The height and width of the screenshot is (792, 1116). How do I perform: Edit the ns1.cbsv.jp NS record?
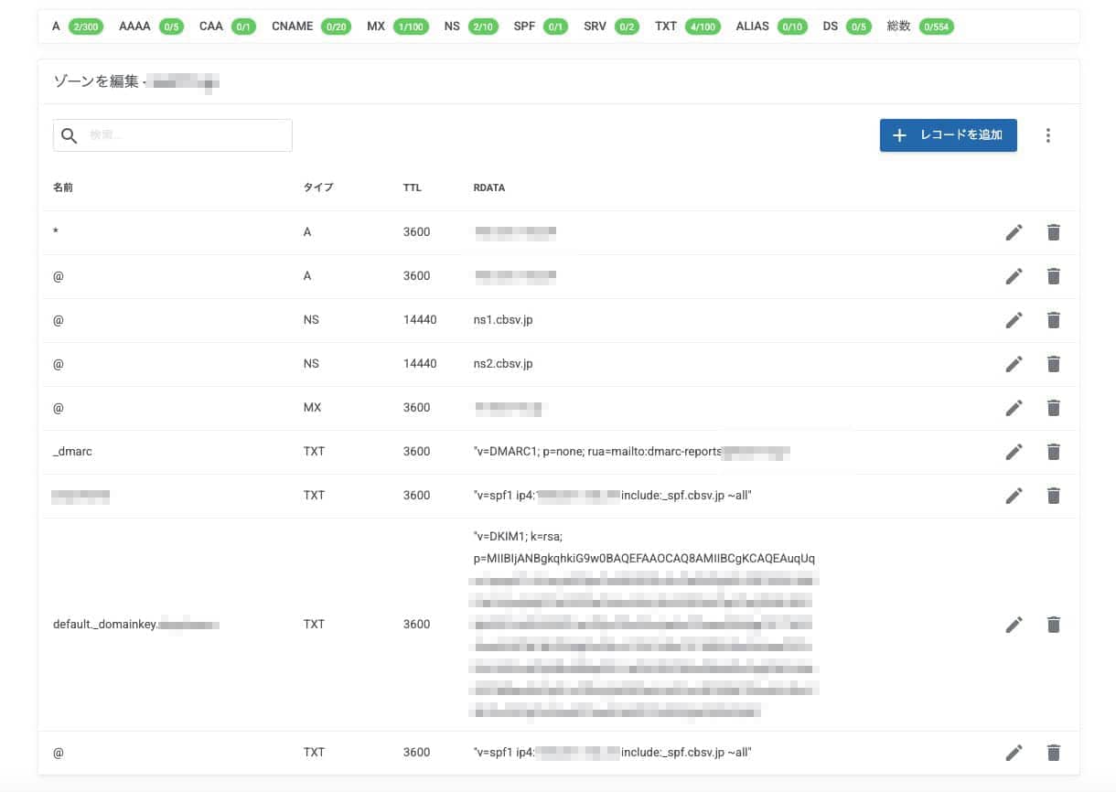[1014, 320]
